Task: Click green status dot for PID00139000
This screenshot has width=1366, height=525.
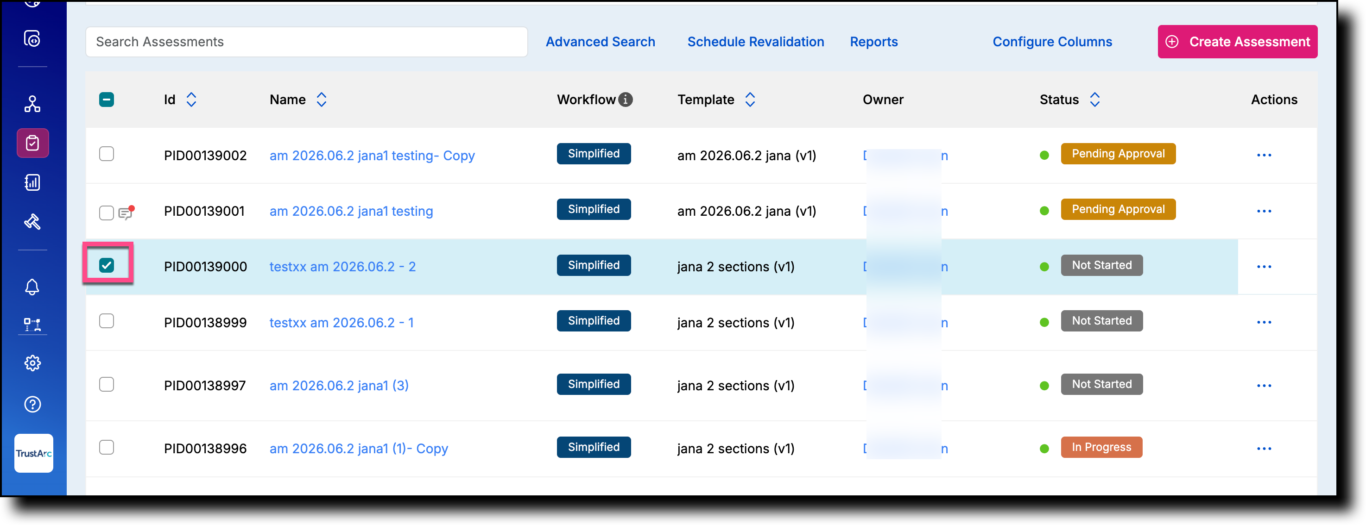Action: pos(1044,267)
